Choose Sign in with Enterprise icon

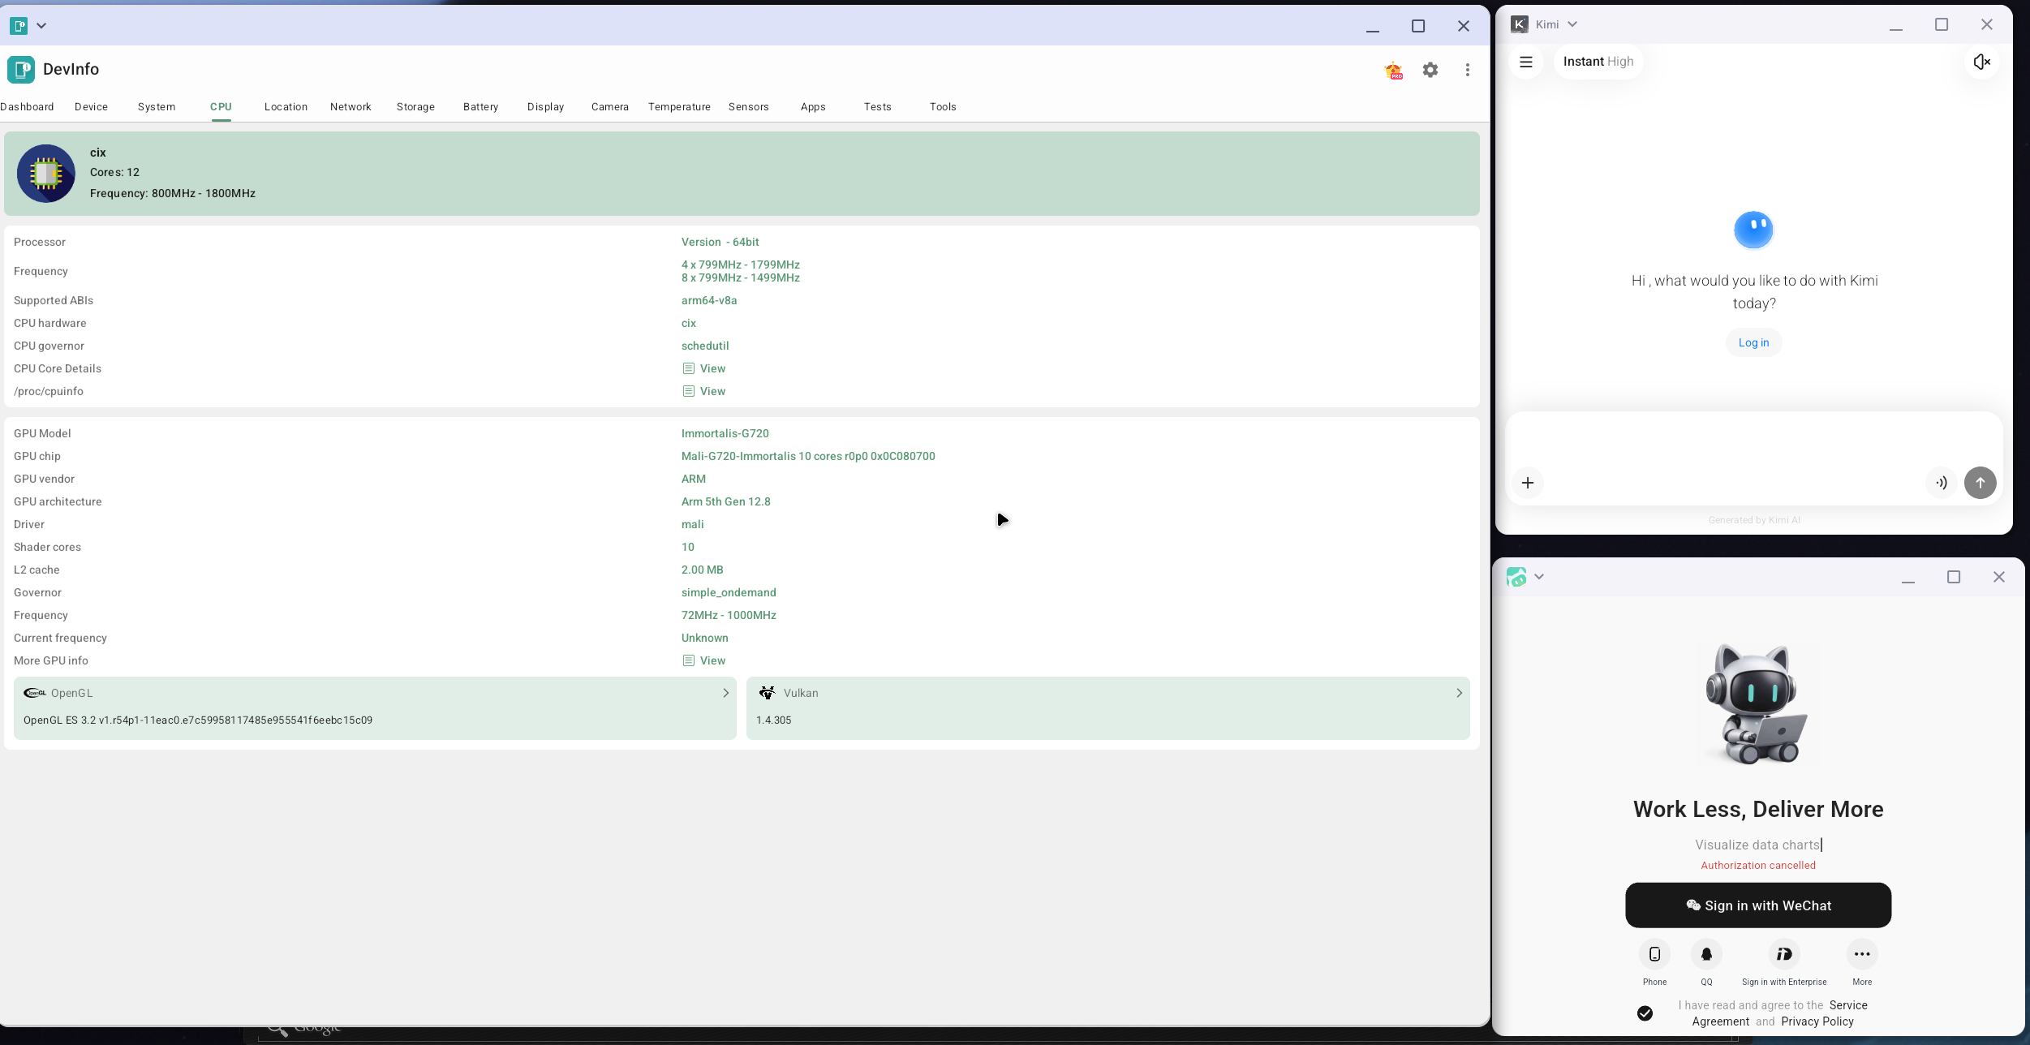(1784, 954)
